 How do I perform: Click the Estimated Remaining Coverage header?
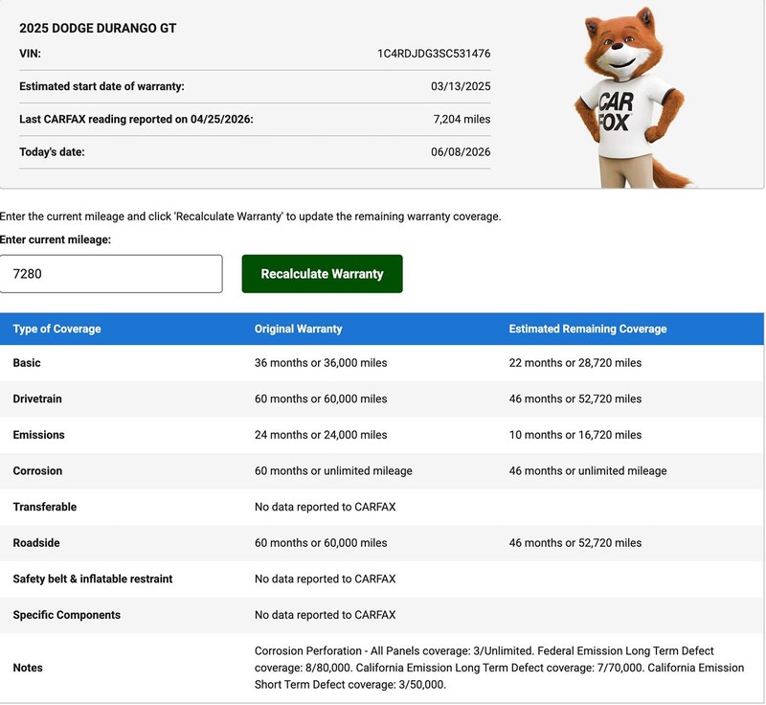[x=588, y=329]
